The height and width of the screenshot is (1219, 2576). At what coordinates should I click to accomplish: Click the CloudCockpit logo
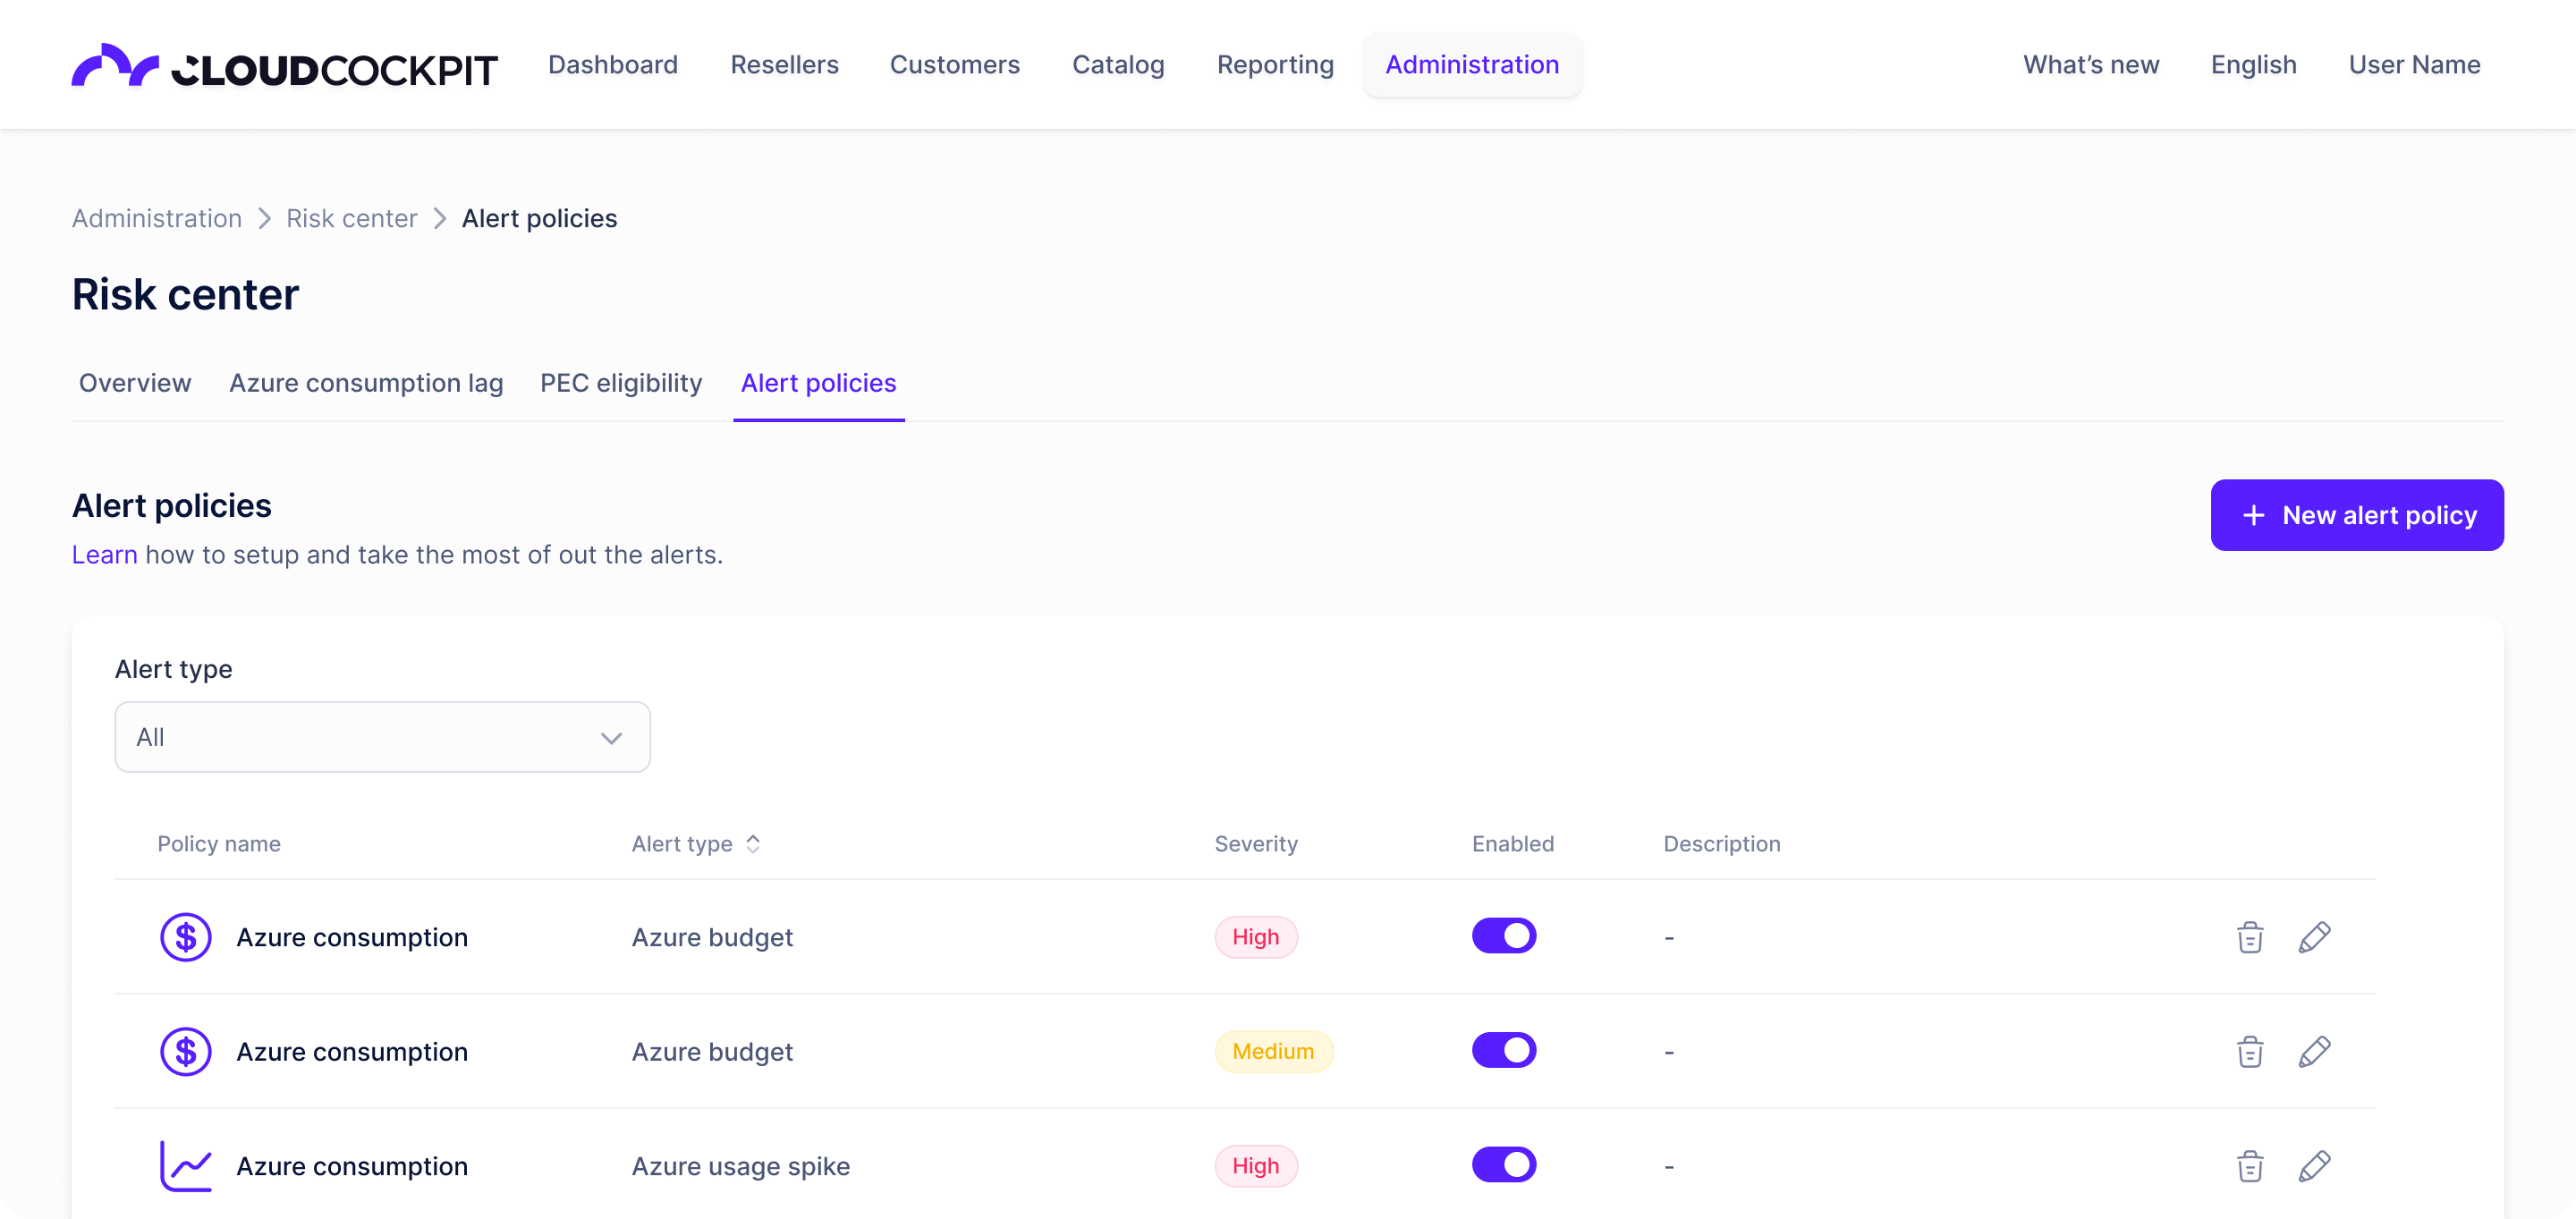284,66
